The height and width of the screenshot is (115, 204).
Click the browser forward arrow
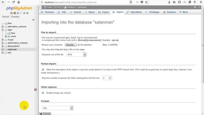8,2
